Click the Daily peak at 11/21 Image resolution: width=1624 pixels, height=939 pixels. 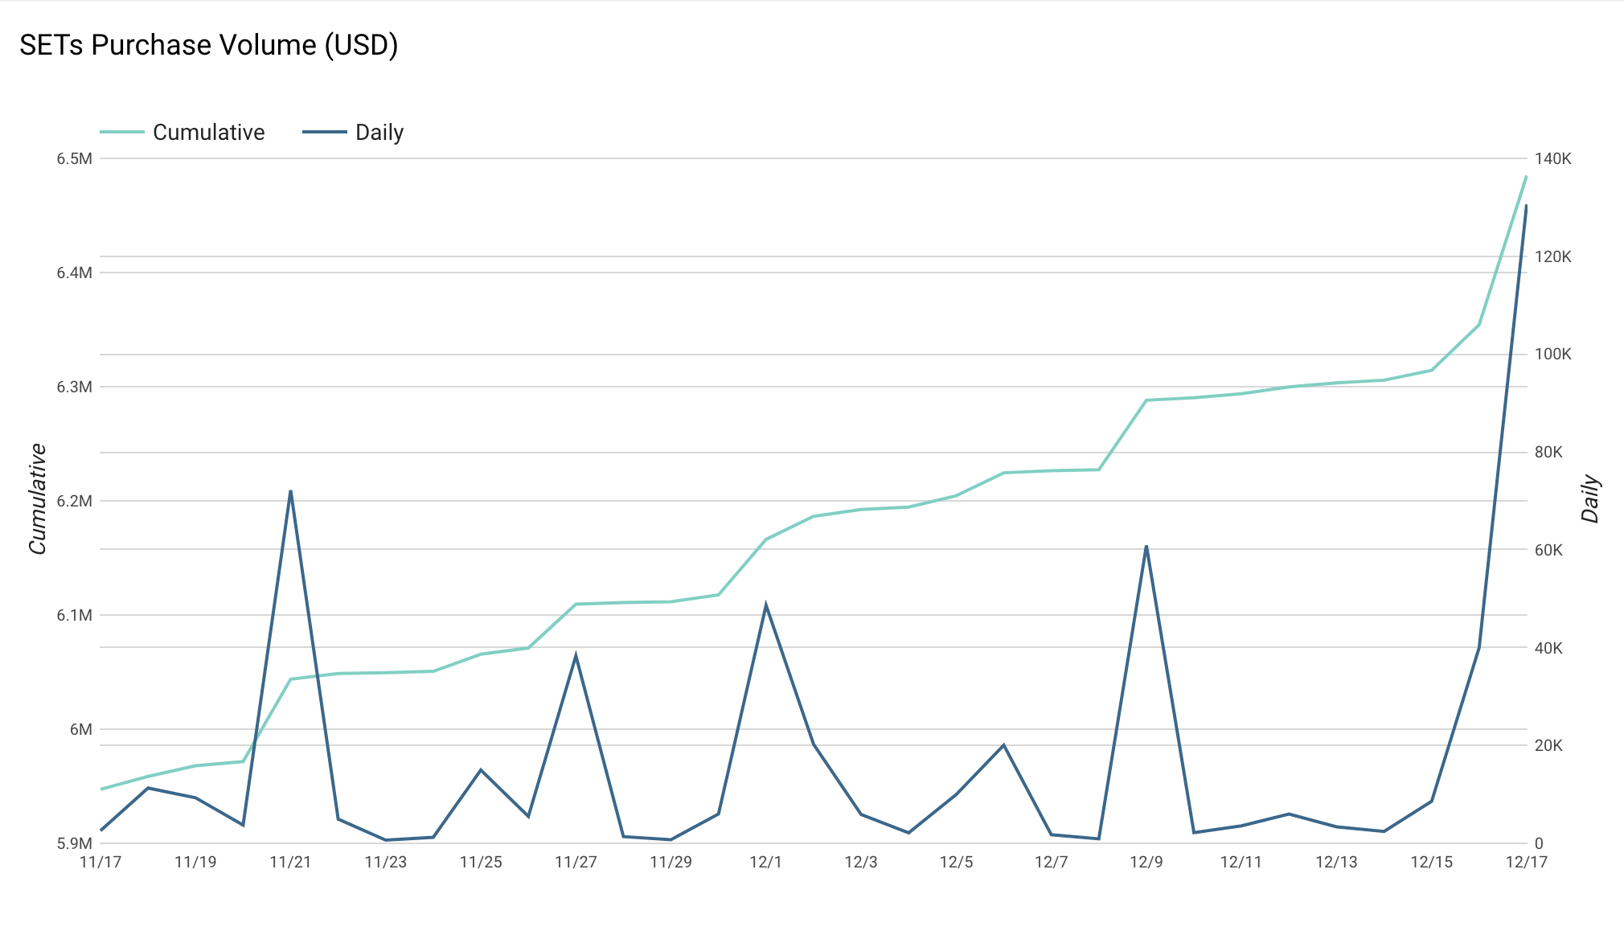(290, 490)
